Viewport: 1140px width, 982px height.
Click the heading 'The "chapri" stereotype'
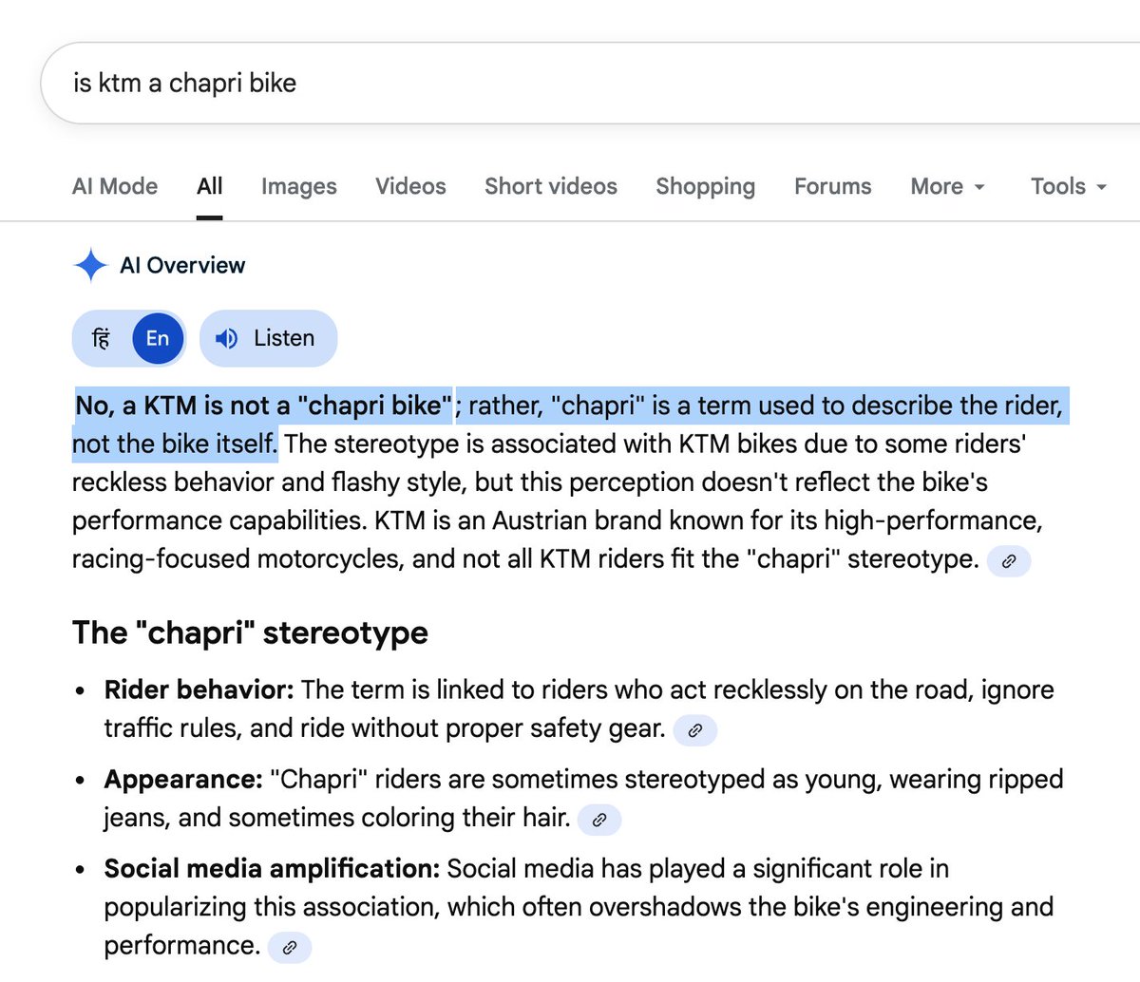[x=250, y=633]
